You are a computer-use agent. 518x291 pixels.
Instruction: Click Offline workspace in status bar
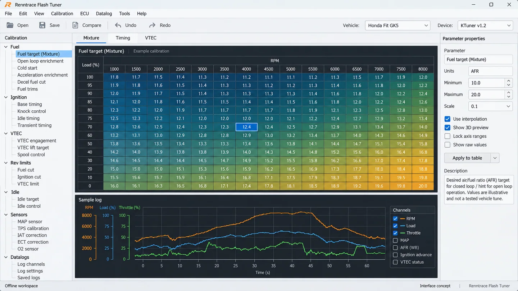[21, 286]
